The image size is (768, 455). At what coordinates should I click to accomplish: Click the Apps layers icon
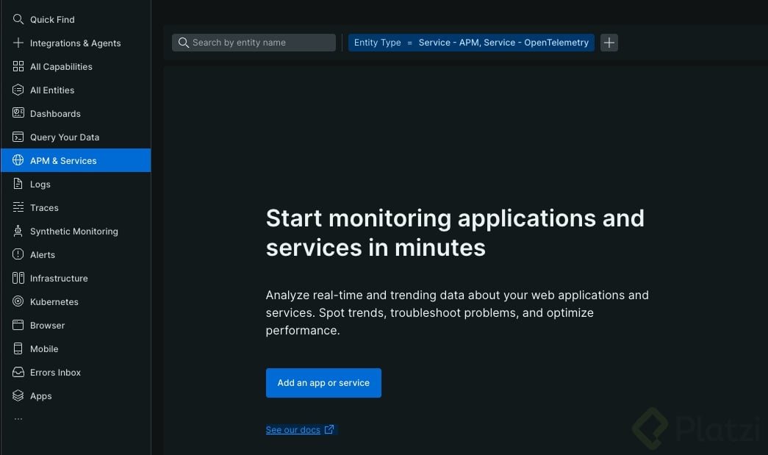[18, 395]
